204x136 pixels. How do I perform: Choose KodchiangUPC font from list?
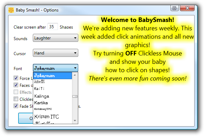(x=52, y=109)
